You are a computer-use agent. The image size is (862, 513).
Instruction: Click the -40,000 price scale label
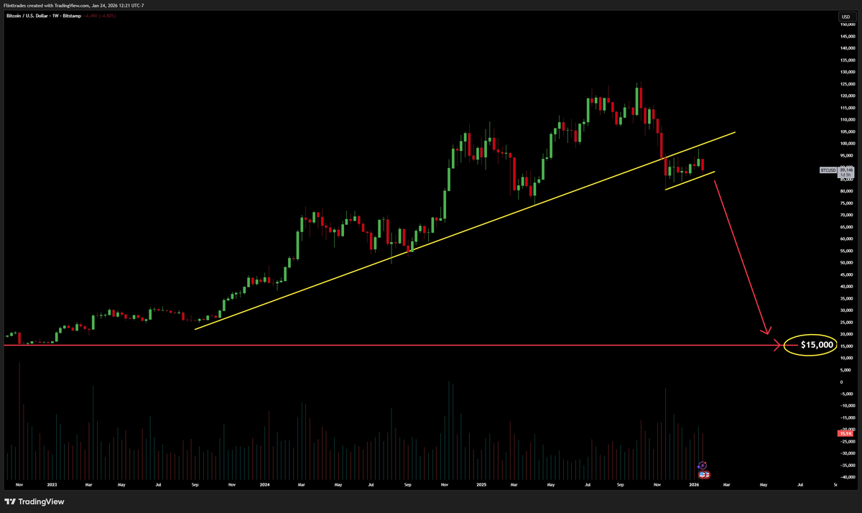pos(847,477)
